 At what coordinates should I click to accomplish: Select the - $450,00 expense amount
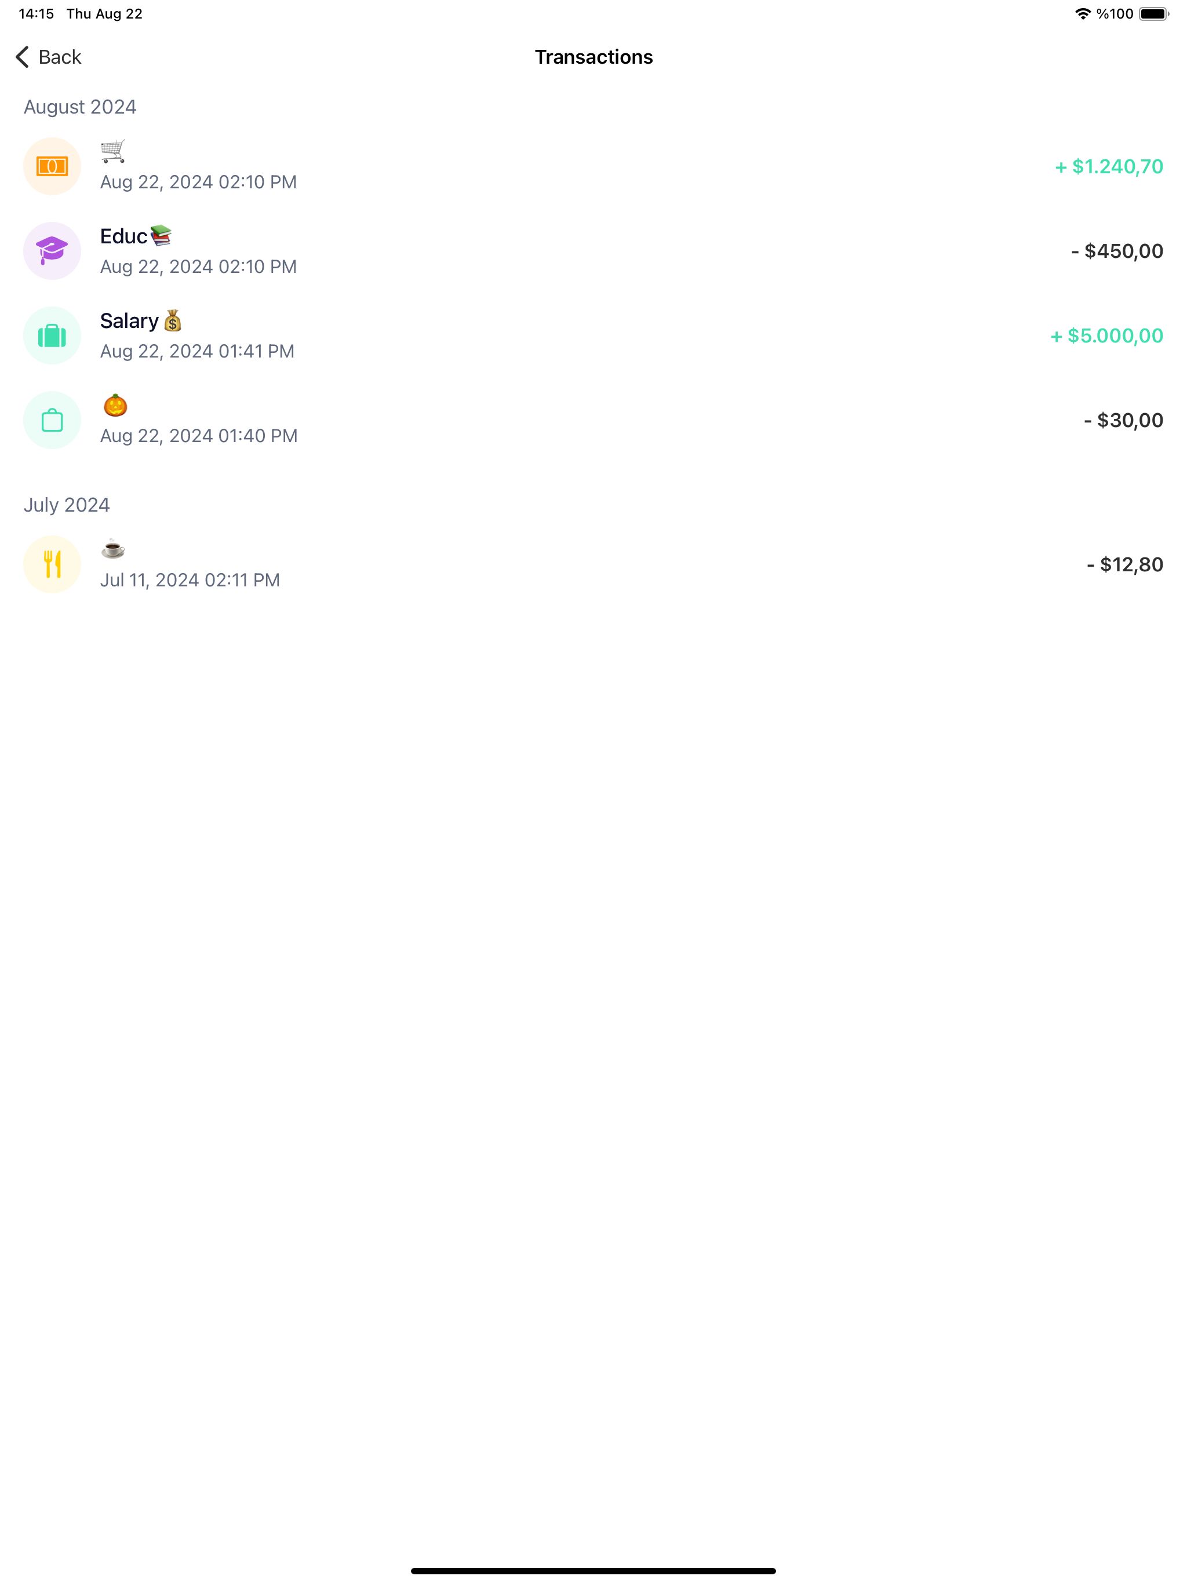tap(1117, 251)
